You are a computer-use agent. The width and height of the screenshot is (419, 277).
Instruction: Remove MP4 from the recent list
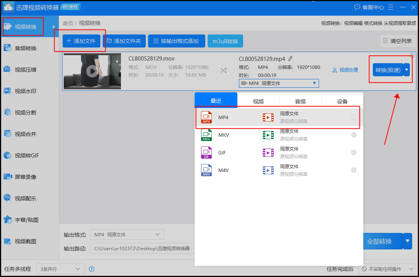coord(353,117)
